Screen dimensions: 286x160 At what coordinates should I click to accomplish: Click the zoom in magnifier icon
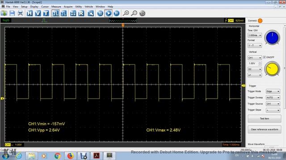click(x=126, y=13)
